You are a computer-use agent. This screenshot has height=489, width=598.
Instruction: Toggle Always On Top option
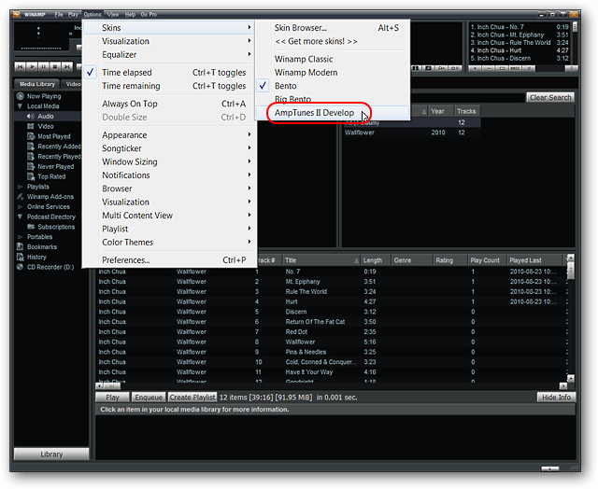(170, 104)
